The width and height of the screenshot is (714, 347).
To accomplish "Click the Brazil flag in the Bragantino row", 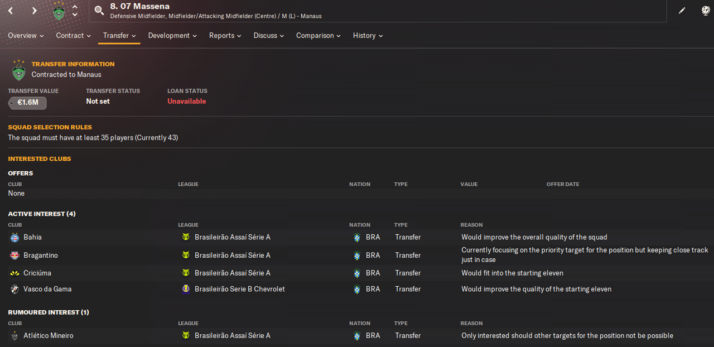I will [x=357, y=256].
